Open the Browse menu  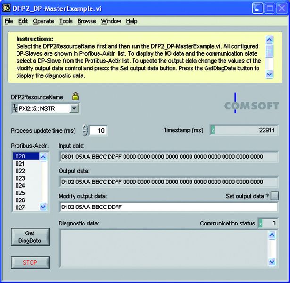pyautogui.click(x=87, y=21)
